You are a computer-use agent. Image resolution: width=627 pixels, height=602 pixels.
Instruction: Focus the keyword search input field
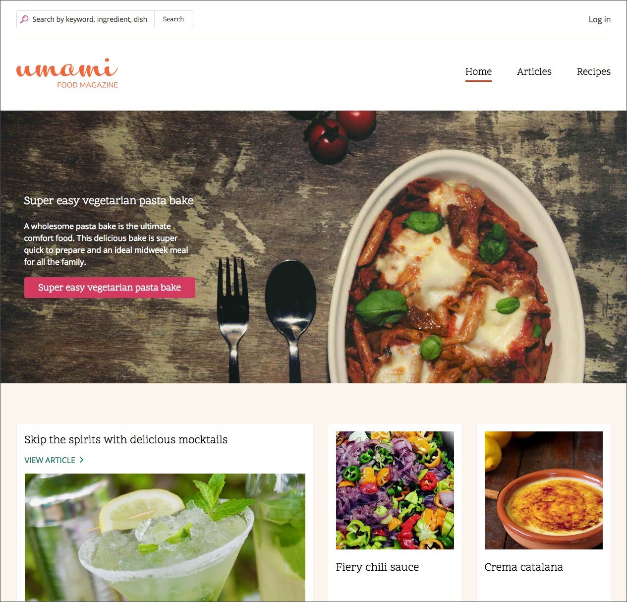click(85, 19)
